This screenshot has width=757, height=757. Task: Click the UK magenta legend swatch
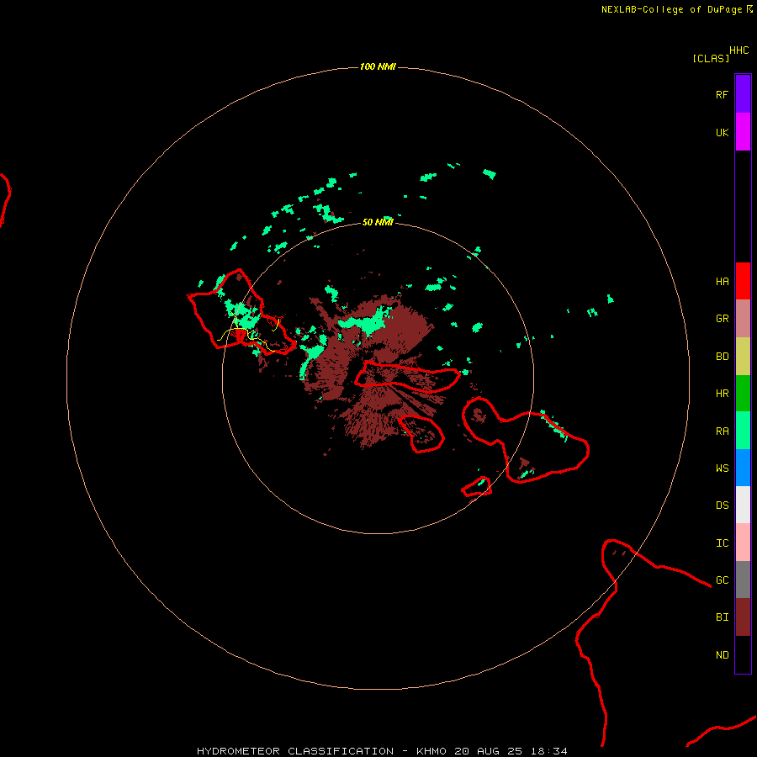[743, 132]
